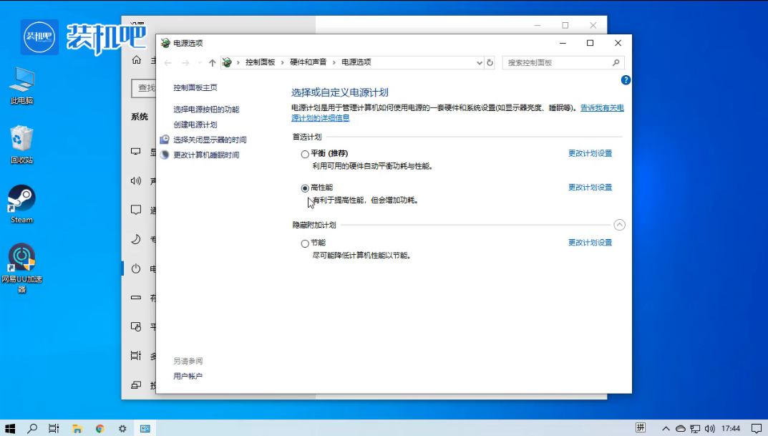Select the 平衡 (推荐) power plan

click(305, 153)
